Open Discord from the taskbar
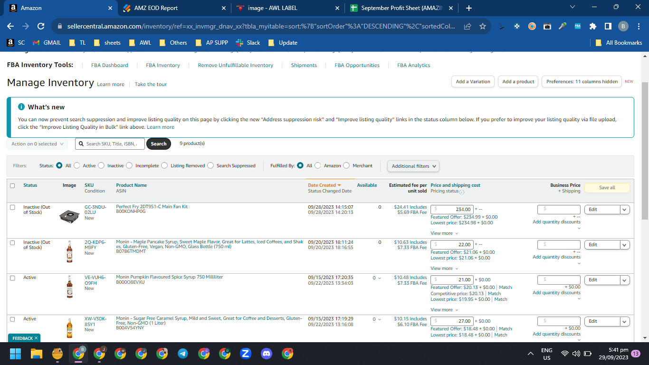 pyautogui.click(x=267, y=354)
